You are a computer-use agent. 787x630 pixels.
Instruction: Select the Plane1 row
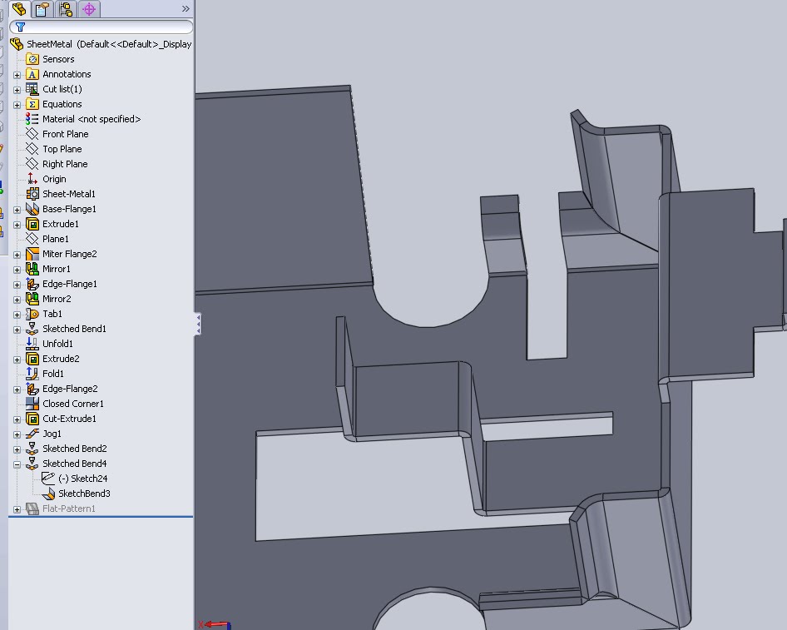tap(47, 239)
